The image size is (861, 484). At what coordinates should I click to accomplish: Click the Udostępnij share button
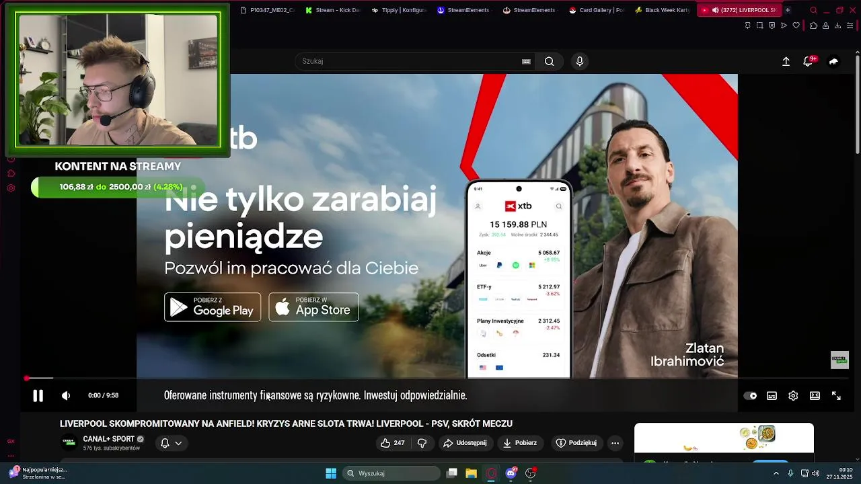pos(465,443)
